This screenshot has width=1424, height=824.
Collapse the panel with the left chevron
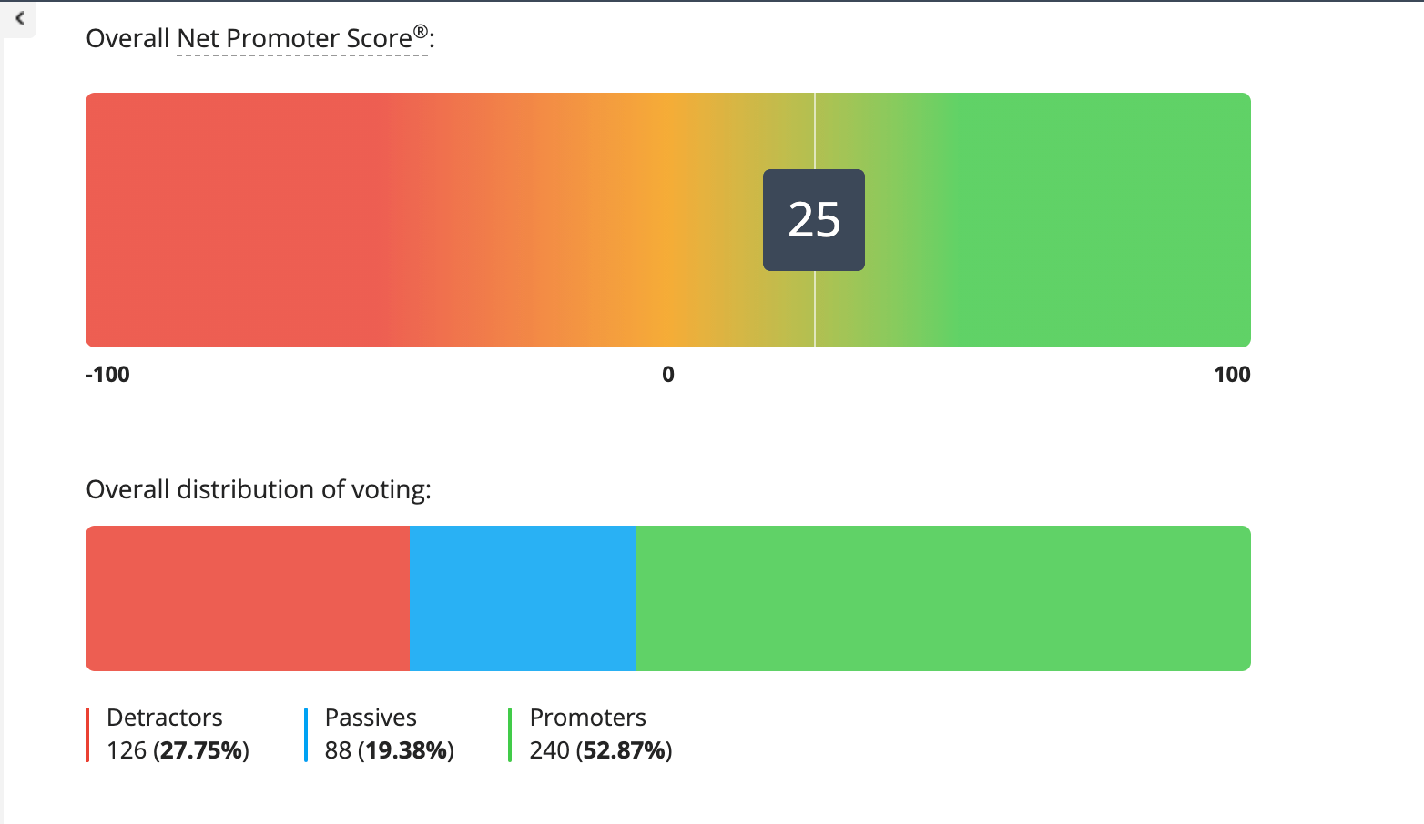click(19, 18)
